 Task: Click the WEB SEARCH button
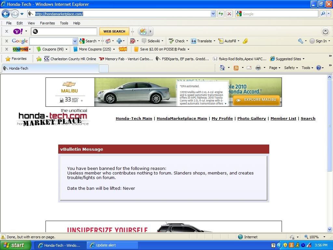click(114, 31)
